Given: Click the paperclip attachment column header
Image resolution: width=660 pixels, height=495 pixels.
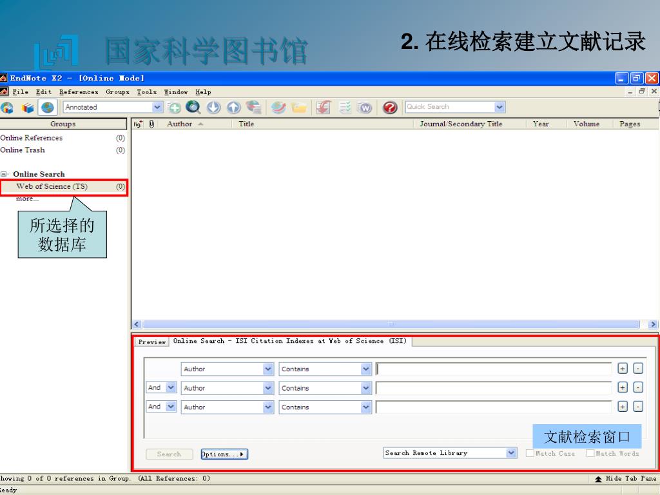Looking at the screenshot, I should tap(151, 124).
